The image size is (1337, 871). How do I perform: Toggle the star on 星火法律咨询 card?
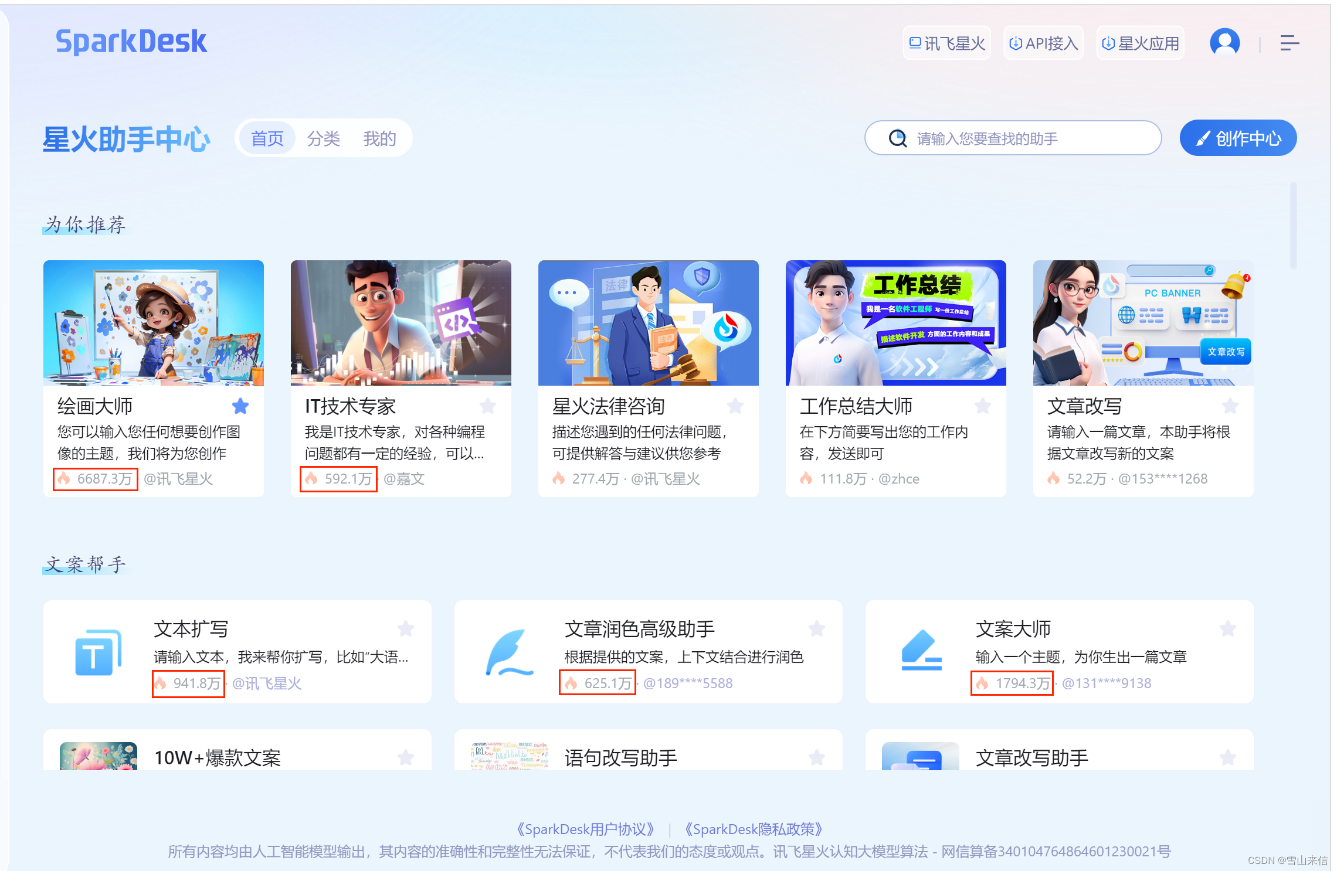pyautogui.click(x=735, y=406)
